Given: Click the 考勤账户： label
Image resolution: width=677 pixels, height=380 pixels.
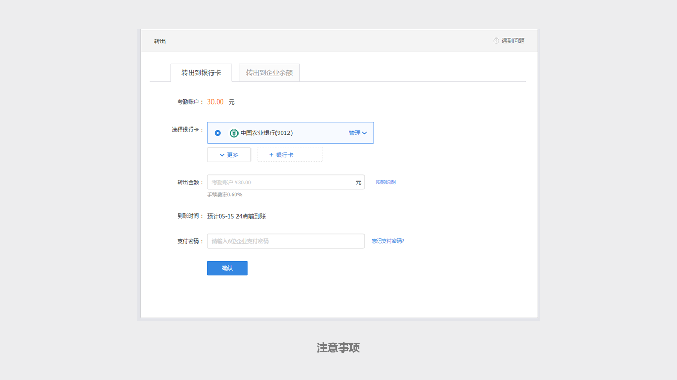Looking at the screenshot, I should click(x=190, y=102).
